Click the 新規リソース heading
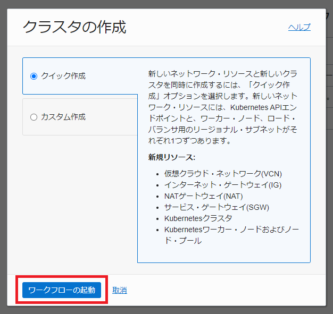 click(172, 158)
